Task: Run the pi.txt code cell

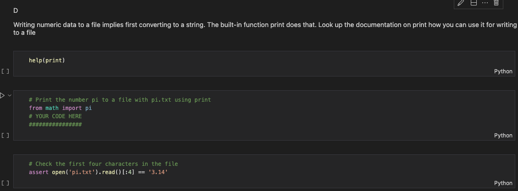Action: point(2,95)
